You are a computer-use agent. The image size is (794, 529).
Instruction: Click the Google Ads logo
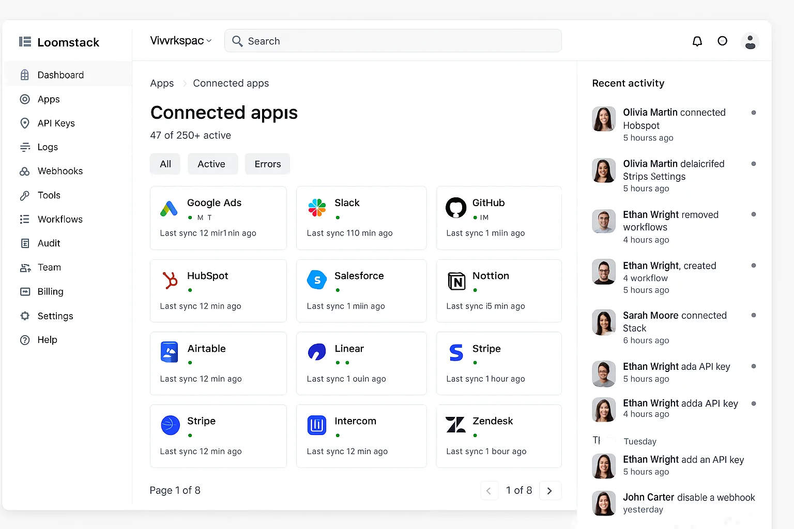[169, 208]
